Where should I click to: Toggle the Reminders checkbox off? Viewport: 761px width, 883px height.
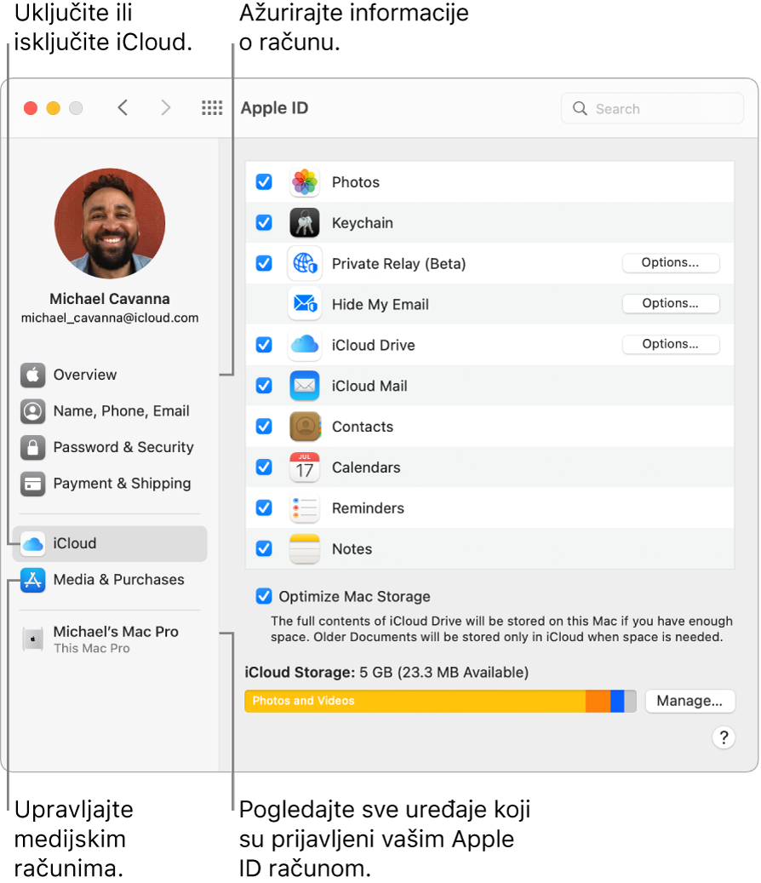[264, 507]
